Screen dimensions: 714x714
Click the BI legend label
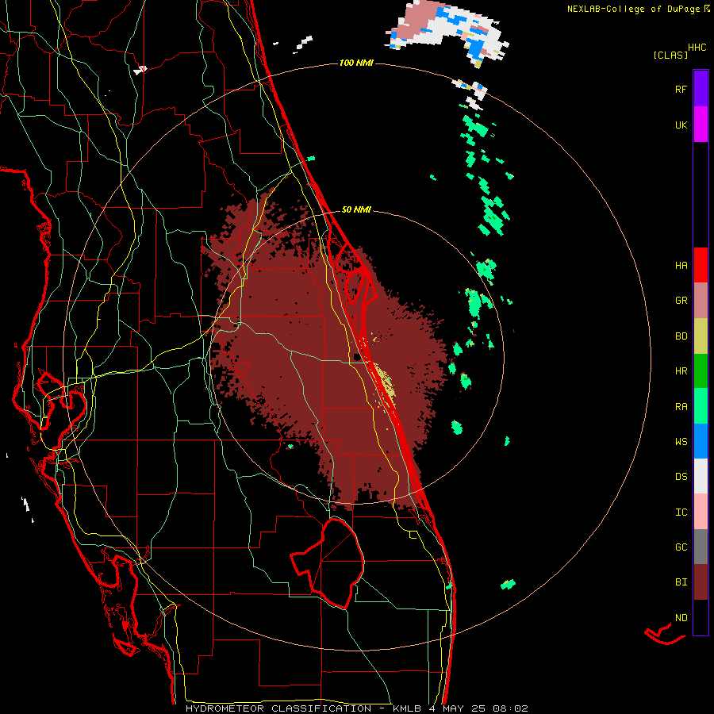(681, 582)
